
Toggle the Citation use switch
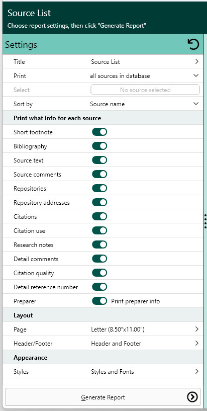tap(99, 231)
